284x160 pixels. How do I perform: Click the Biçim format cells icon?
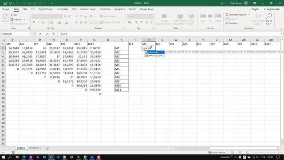[218, 16]
